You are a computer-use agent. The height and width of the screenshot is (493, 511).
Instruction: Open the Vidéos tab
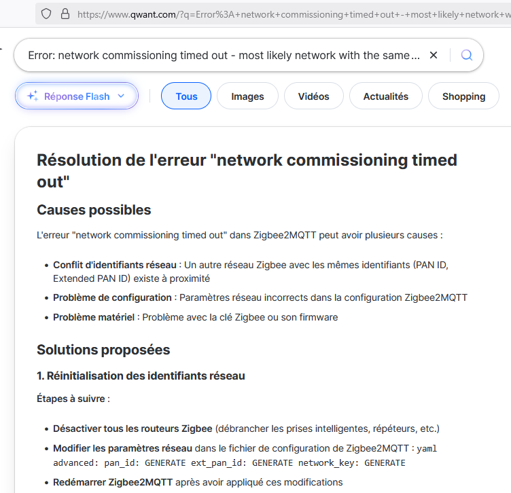click(x=313, y=96)
